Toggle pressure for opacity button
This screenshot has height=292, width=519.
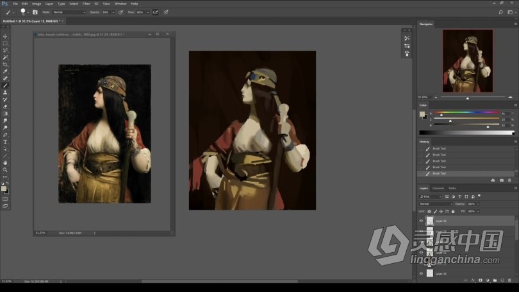[x=121, y=12]
